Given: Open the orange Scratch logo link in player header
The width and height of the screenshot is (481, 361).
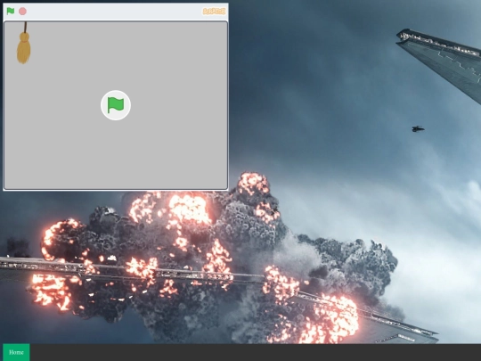Looking at the screenshot, I should 214,12.
